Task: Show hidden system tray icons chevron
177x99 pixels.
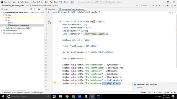Action: click(155, 97)
